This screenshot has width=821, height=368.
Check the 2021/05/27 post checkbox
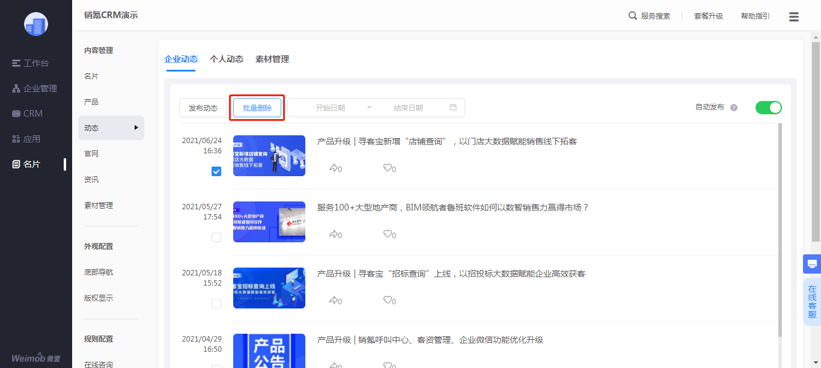(x=216, y=238)
